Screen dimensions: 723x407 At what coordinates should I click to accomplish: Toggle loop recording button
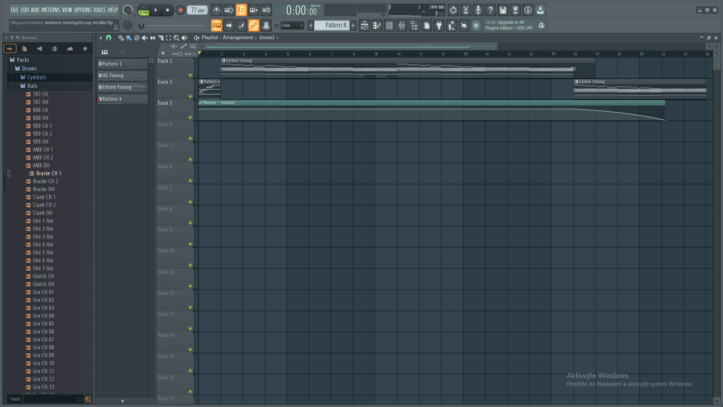pyautogui.click(x=266, y=10)
